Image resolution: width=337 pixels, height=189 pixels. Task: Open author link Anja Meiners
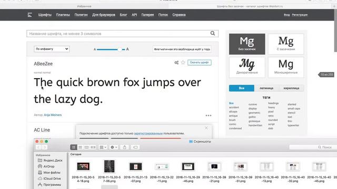53,115
